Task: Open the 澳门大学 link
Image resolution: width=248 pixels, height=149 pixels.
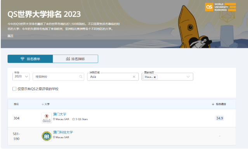Action: click(x=60, y=114)
